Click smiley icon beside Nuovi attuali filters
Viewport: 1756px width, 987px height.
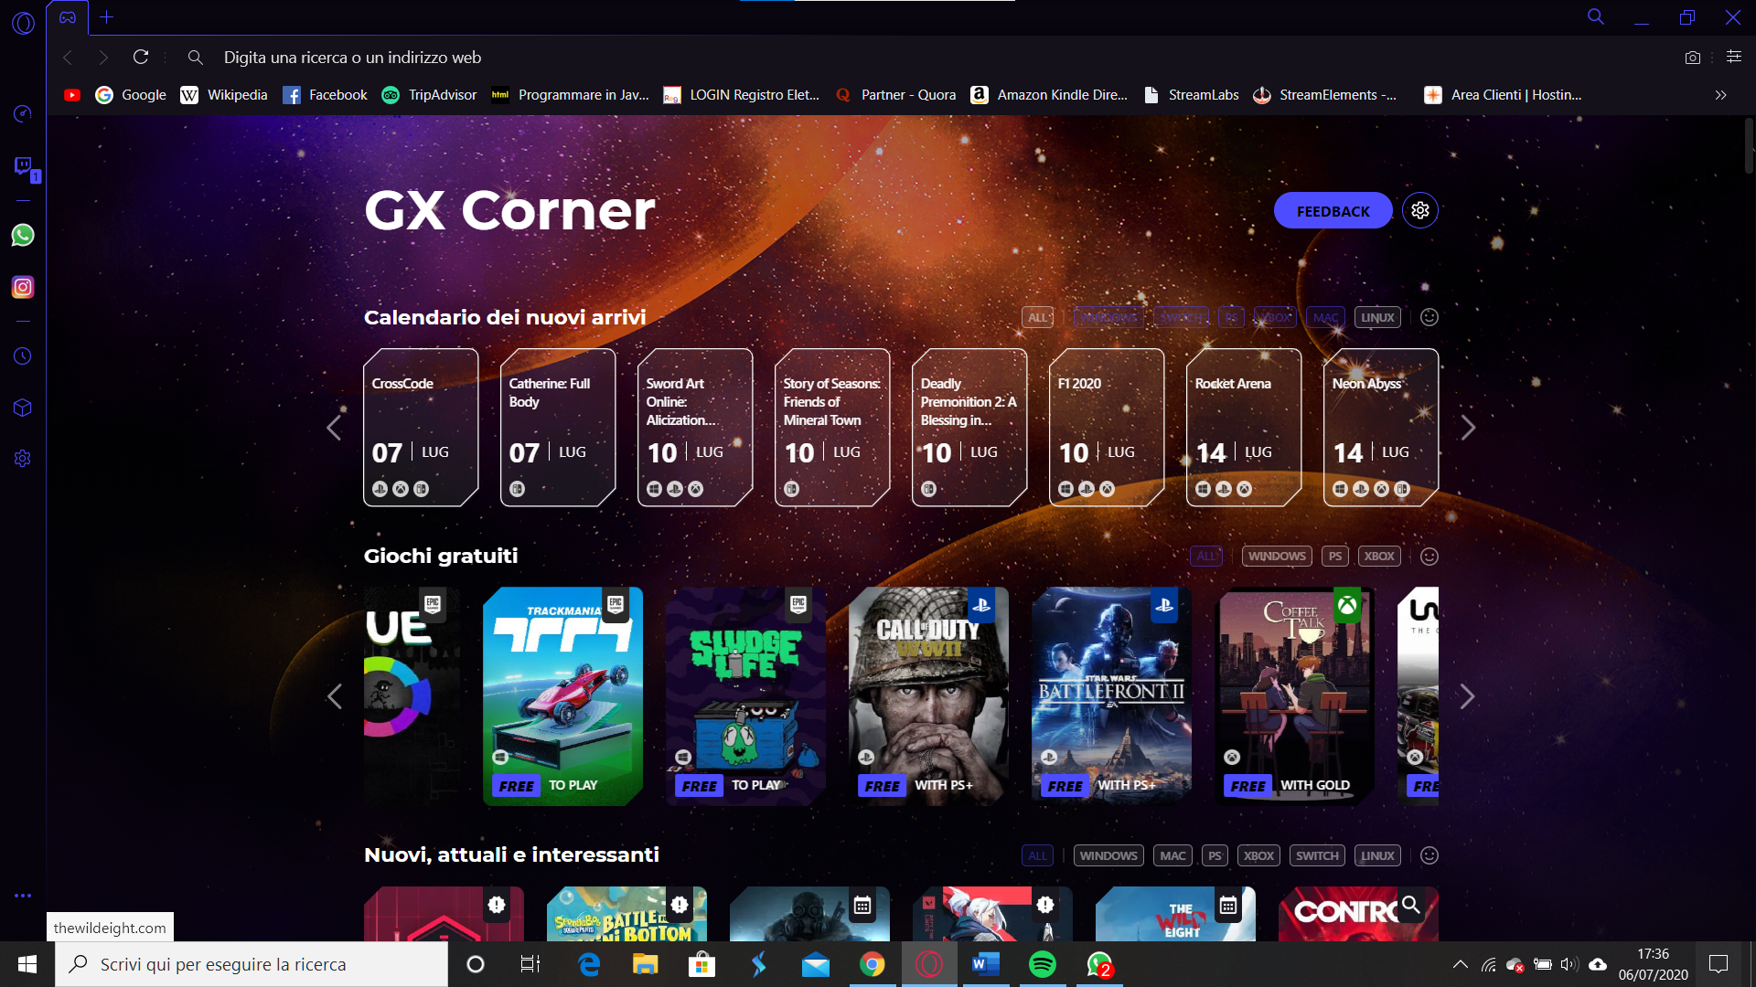click(x=1429, y=855)
